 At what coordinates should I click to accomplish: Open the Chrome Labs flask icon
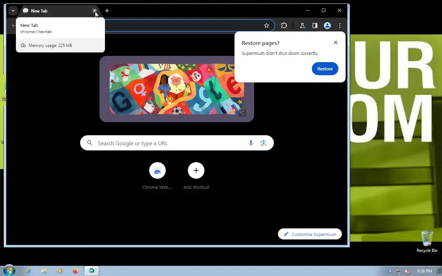302,26
